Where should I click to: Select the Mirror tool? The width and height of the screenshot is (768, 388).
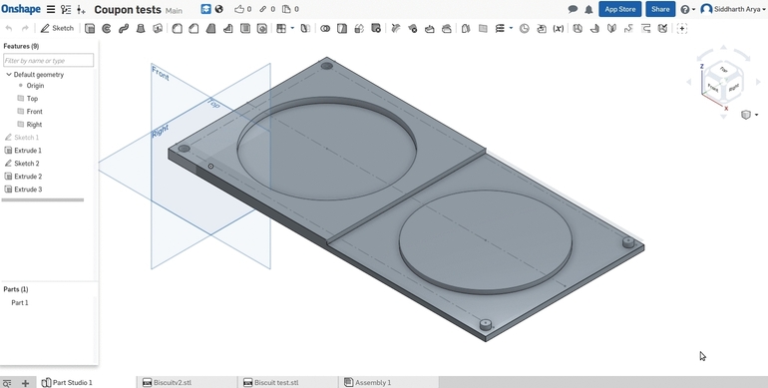tap(305, 28)
